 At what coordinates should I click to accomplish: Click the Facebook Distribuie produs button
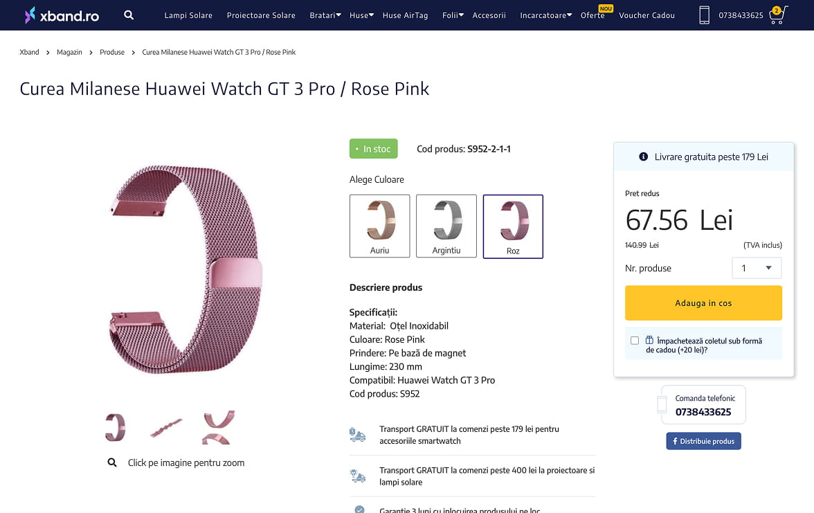[x=703, y=441]
